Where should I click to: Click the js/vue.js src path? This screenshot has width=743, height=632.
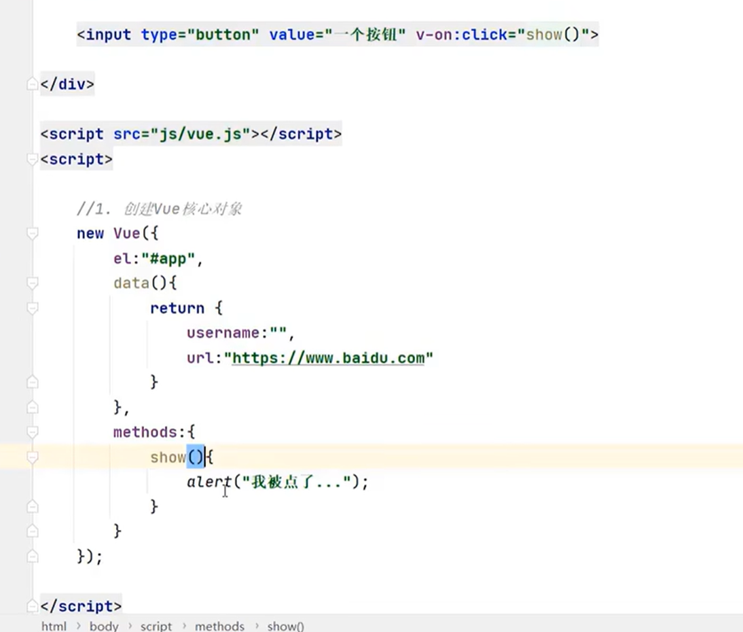tap(201, 134)
